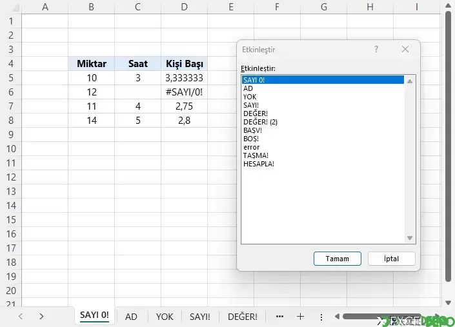This screenshot has width=455, height=327.
Task: Click worksheet vertical scroll-down arrow
Action: [x=448, y=302]
